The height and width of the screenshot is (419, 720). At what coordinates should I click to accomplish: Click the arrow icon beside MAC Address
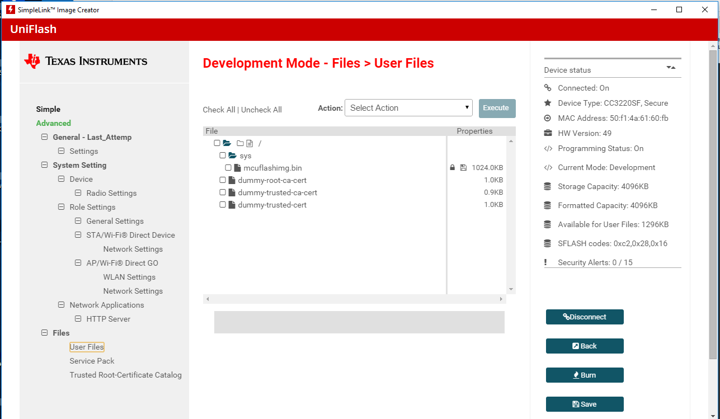pos(548,118)
